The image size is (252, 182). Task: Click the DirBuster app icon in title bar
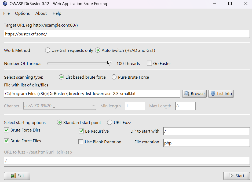coord(5,4)
